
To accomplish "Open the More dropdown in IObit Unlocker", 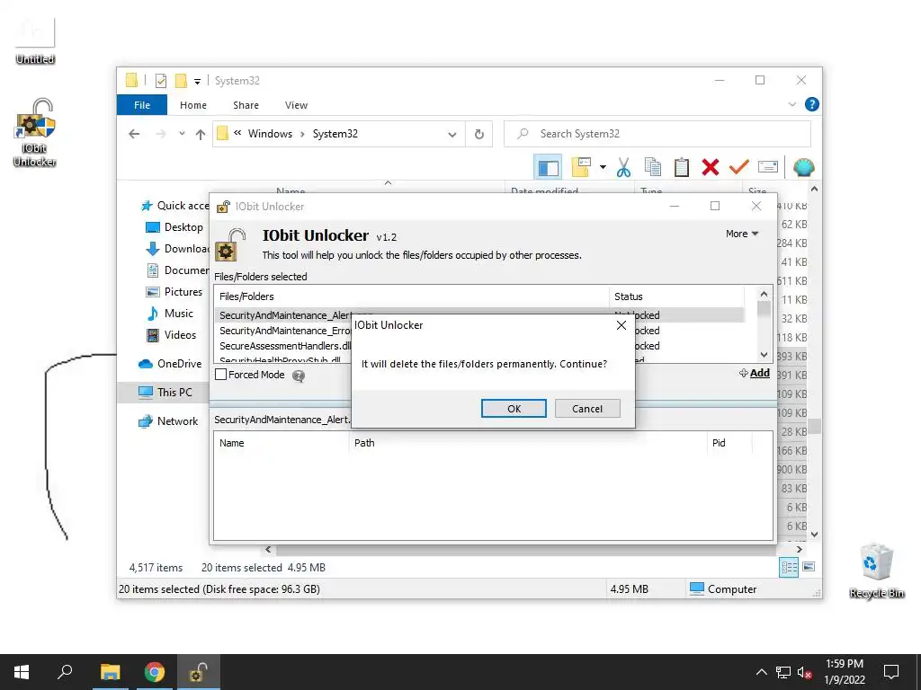I will [x=742, y=234].
